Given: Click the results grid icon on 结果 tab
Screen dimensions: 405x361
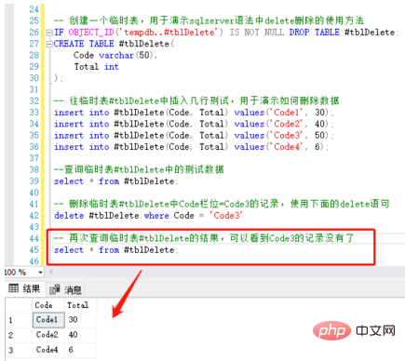Looking at the screenshot, I should (x=14, y=288).
